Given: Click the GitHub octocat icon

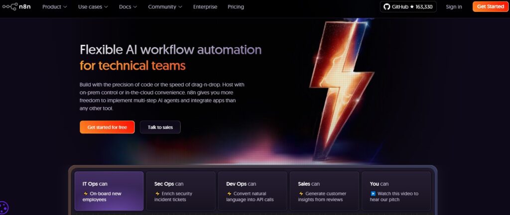Looking at the screenshot, I should pos(387,7).
